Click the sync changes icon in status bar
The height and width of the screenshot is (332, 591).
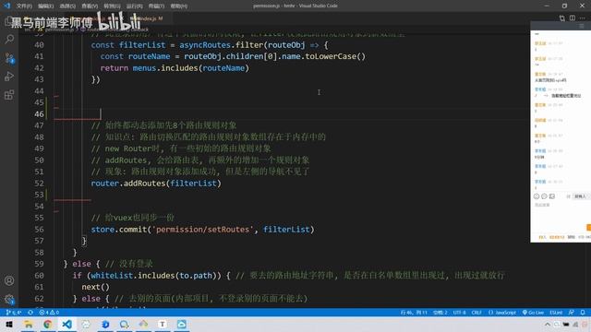point(30,313)
